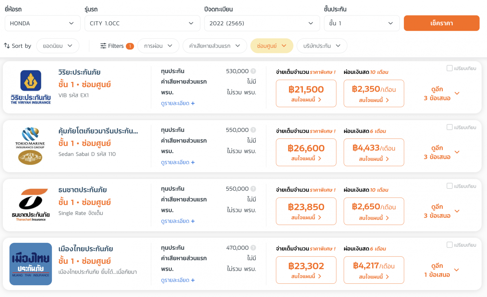Open Filters via the sliders icon
The height and width of the screenshot is (297, 487).
point(103,46)
